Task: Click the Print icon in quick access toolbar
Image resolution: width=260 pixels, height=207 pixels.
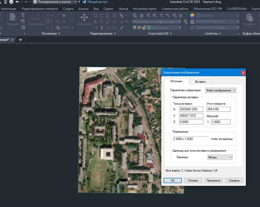Action: (11, 2)
